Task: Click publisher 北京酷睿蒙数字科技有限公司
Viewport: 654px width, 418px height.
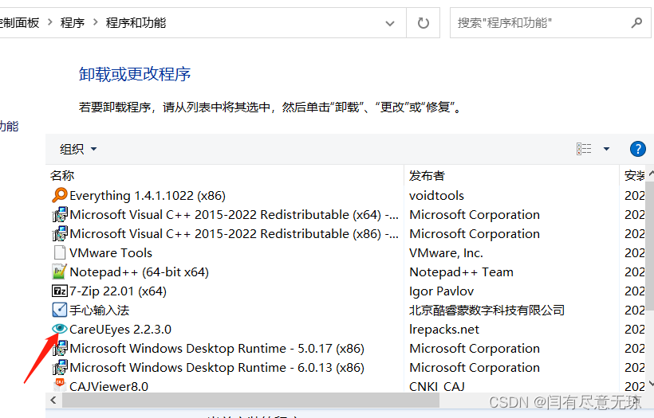Action: pos(487,311)
